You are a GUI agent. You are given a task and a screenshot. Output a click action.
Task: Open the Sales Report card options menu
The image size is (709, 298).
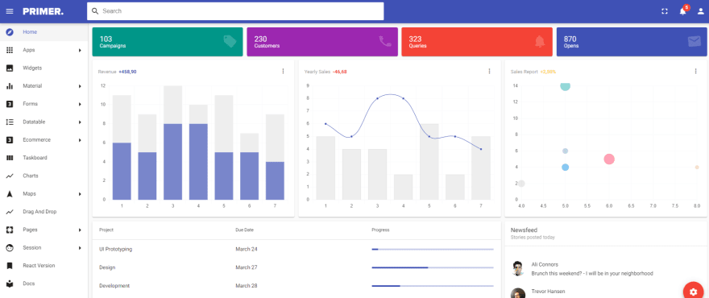(695, 71)
